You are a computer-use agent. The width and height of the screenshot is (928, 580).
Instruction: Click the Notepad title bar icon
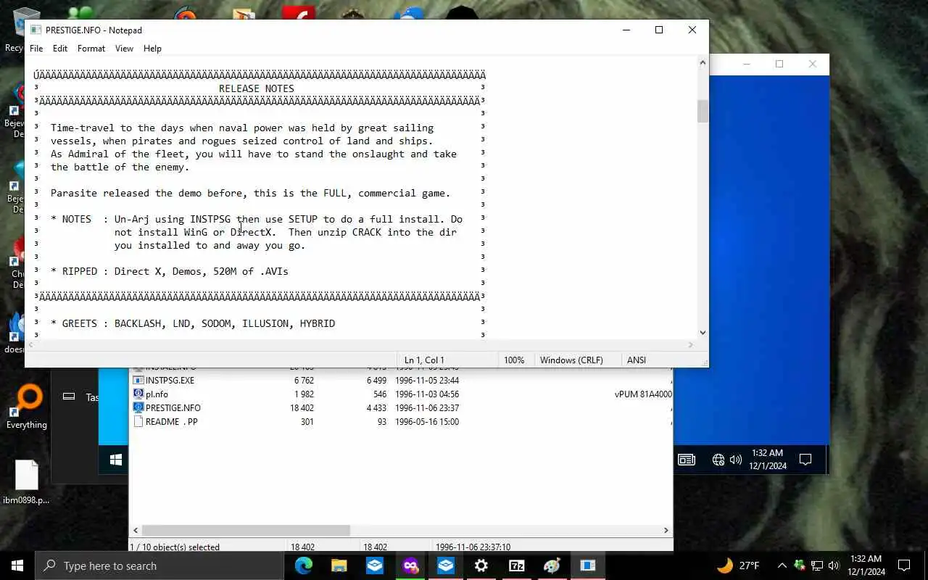pyautogui.click(x=36, y=30)
